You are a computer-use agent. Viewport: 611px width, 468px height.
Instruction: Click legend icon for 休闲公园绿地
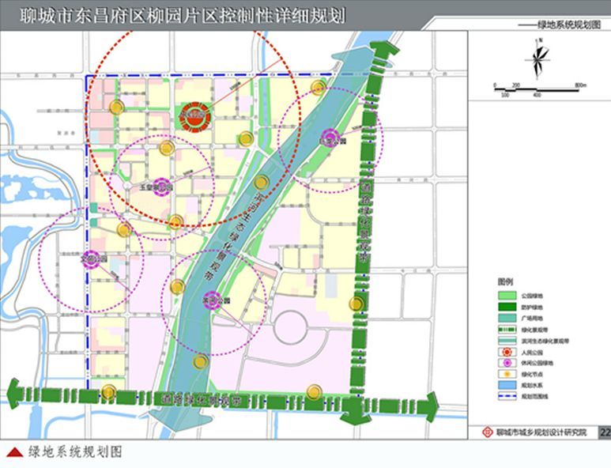tap(507, 363)
